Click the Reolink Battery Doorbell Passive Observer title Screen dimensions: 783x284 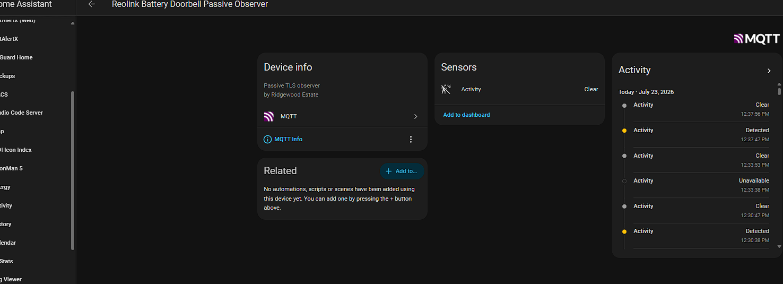[190, 4]
